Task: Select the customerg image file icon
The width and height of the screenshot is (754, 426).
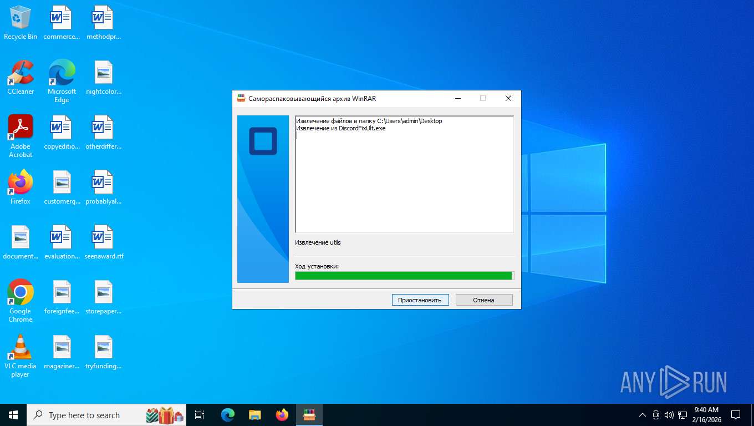Action: pyautogui.click(x=62, y=187)
